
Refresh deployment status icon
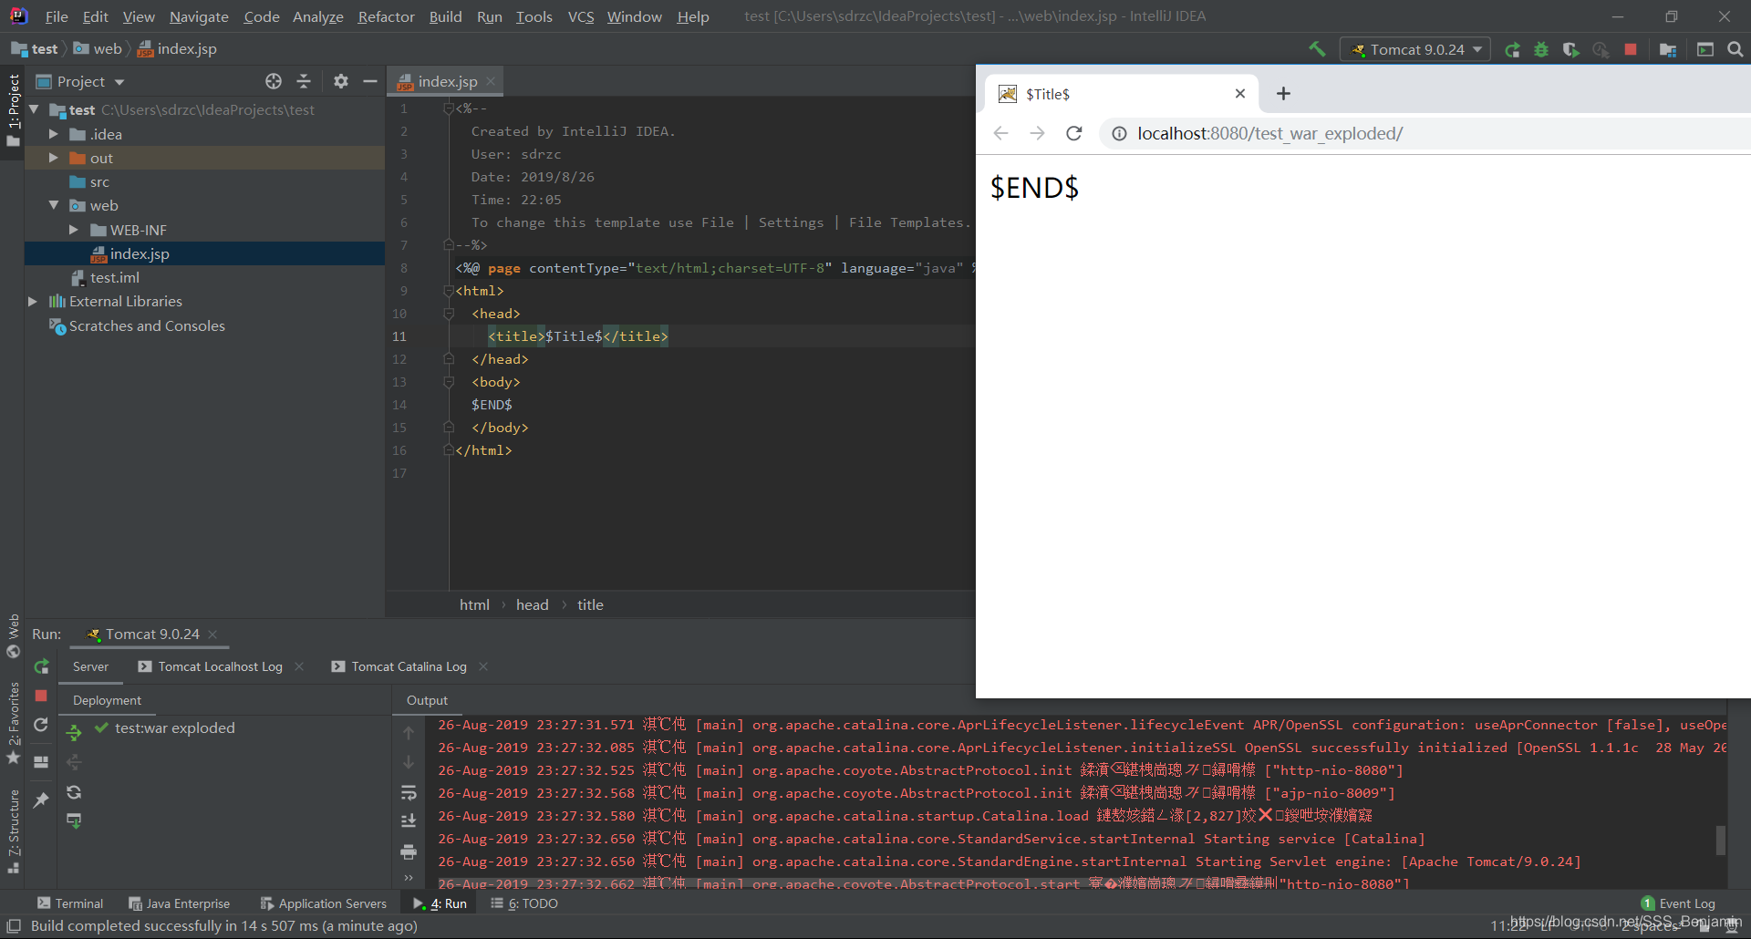click(x=74, y=791)
